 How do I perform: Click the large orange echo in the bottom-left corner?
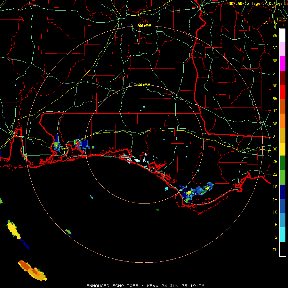point(32,270)
